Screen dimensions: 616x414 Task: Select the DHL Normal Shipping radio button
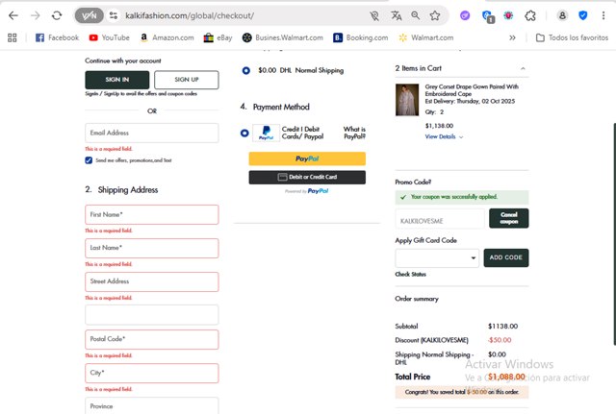pyautogui.click(x=246, y=70)
